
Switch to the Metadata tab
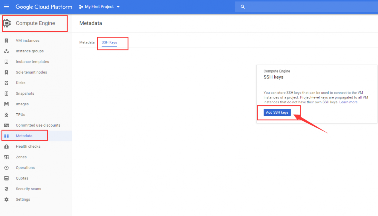click(x=87, y=42)
